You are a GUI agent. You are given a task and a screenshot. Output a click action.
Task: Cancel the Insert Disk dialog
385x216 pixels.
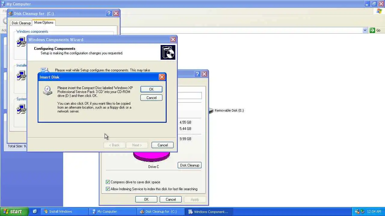151,97
